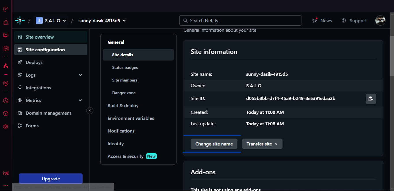The height and width of the screenshot is (191, 394).
Task: Copy Site ID to clipboard
Action: pos(371,99)
